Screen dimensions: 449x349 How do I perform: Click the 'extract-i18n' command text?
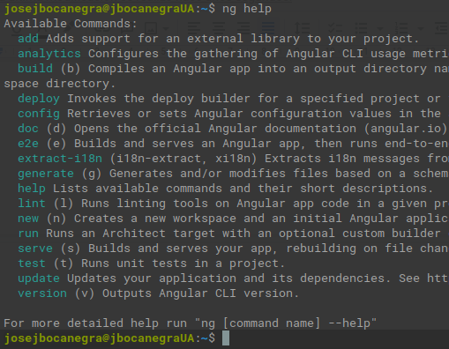click(60, 159)
